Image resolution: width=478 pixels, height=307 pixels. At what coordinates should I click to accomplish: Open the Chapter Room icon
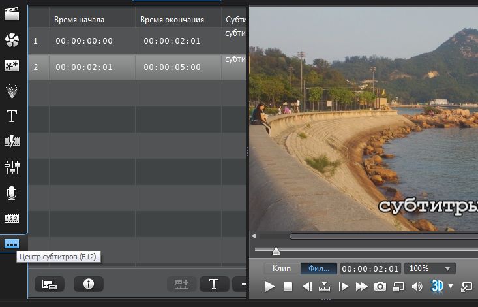12,218
